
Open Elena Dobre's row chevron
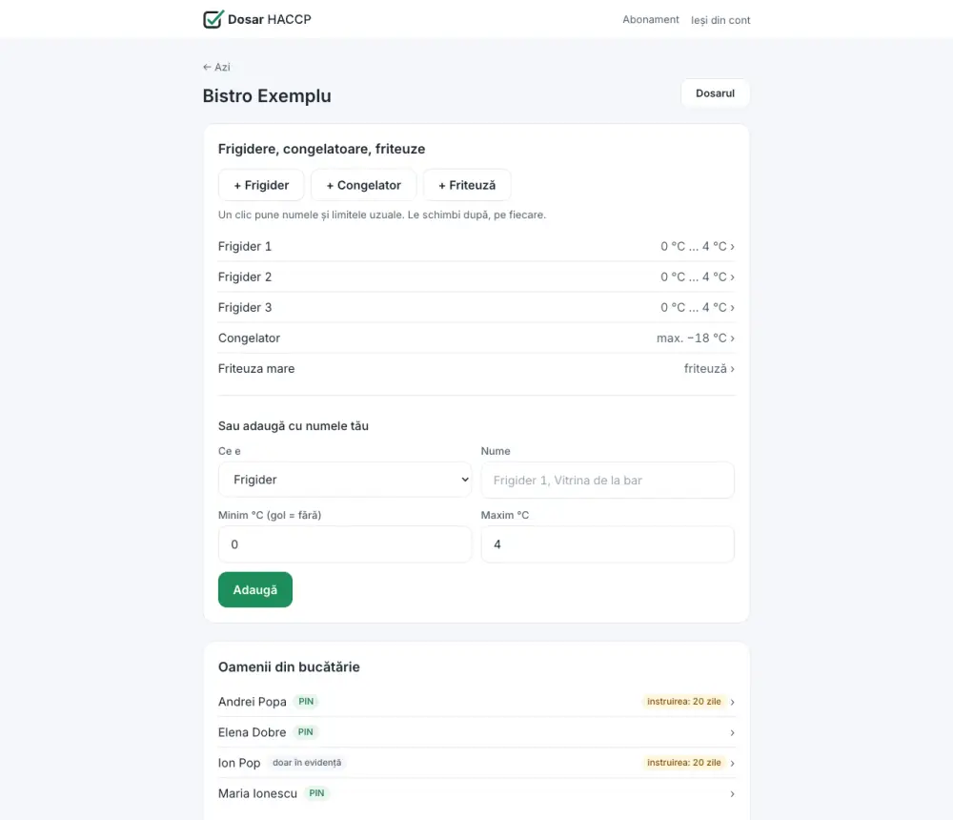[x=732, y=732]
